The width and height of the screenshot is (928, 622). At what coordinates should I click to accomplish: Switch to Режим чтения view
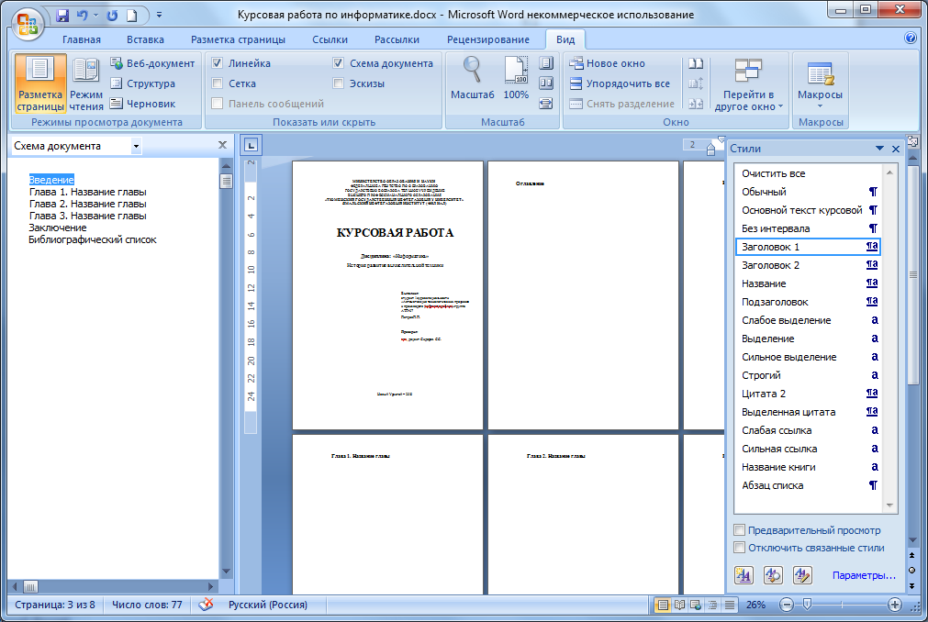85,83
